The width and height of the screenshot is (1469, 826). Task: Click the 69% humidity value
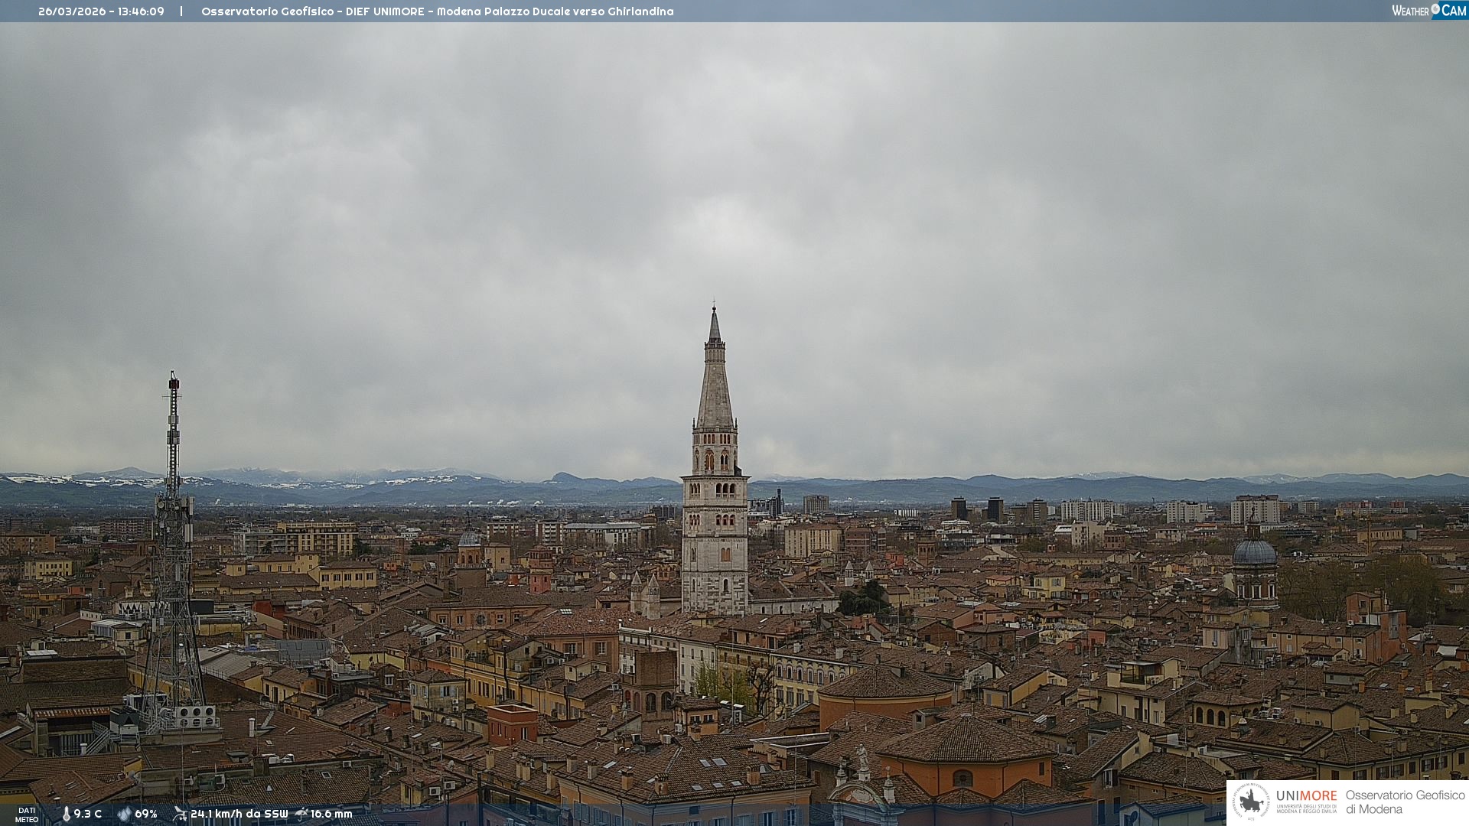[145, 814]
